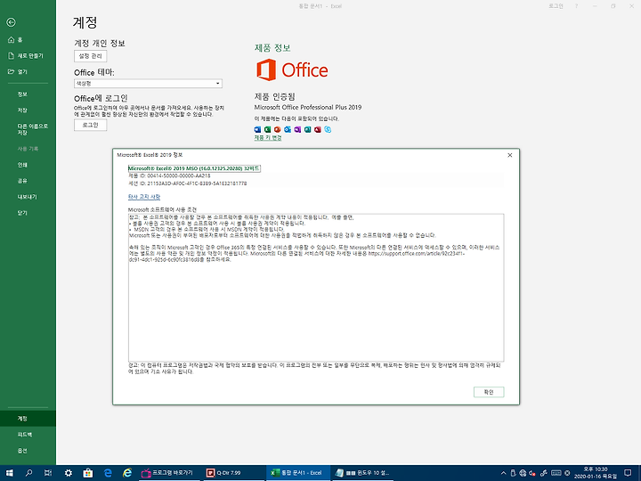
Task: Open the 정보 (Info) page
Action: pyautogui.click(x=28, y=94)
